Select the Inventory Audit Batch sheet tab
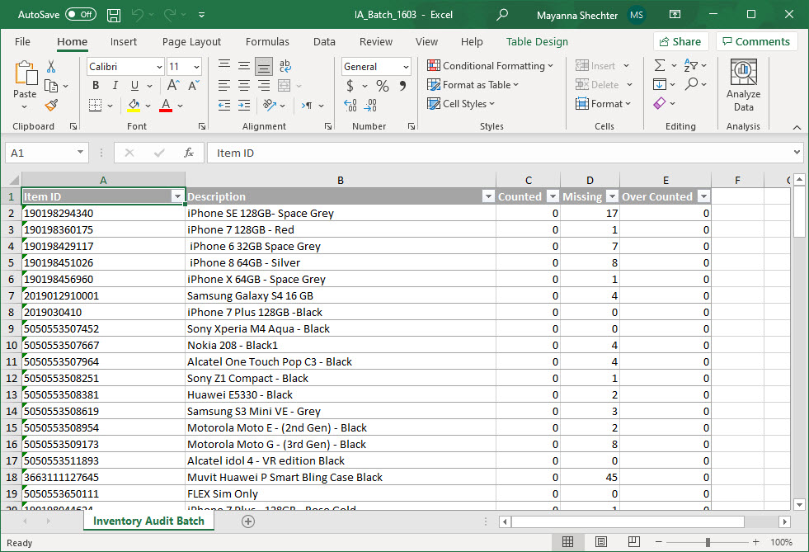809x552 pixels. tap(148, 521)
